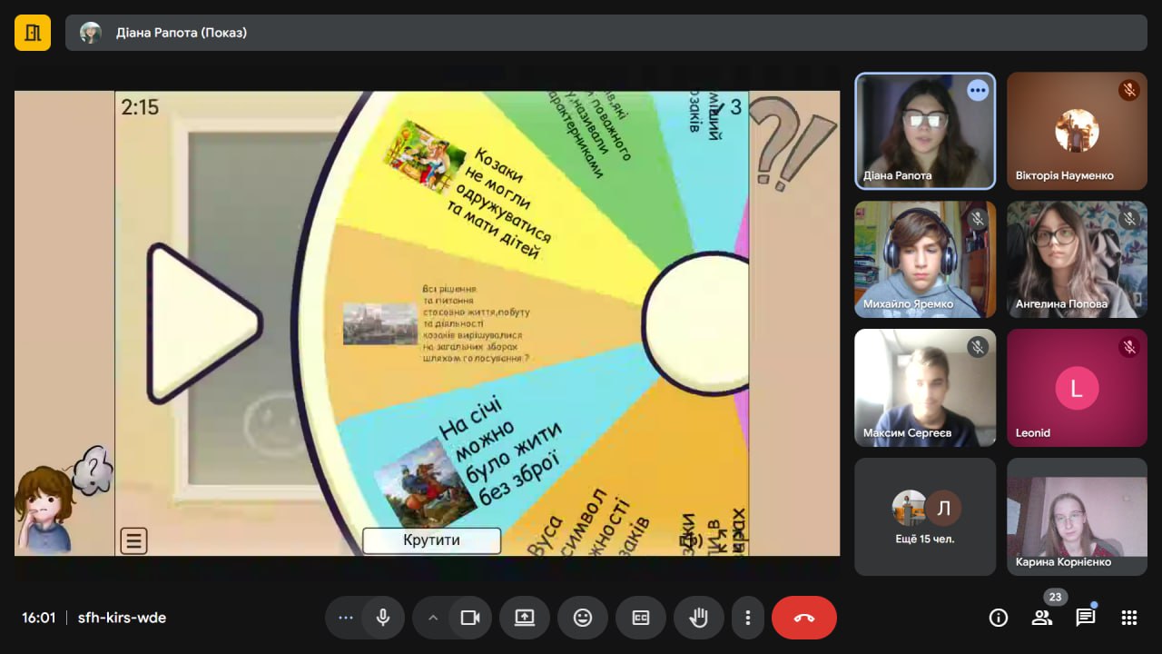Click the present screen icon
1162x654 pixels.
click(525, 618)
